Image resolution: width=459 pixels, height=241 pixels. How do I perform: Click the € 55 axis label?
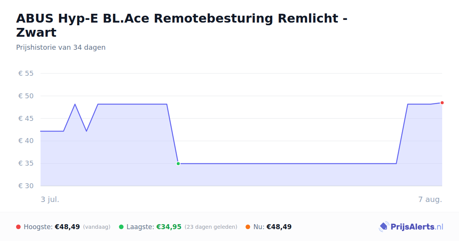[26, 73]
